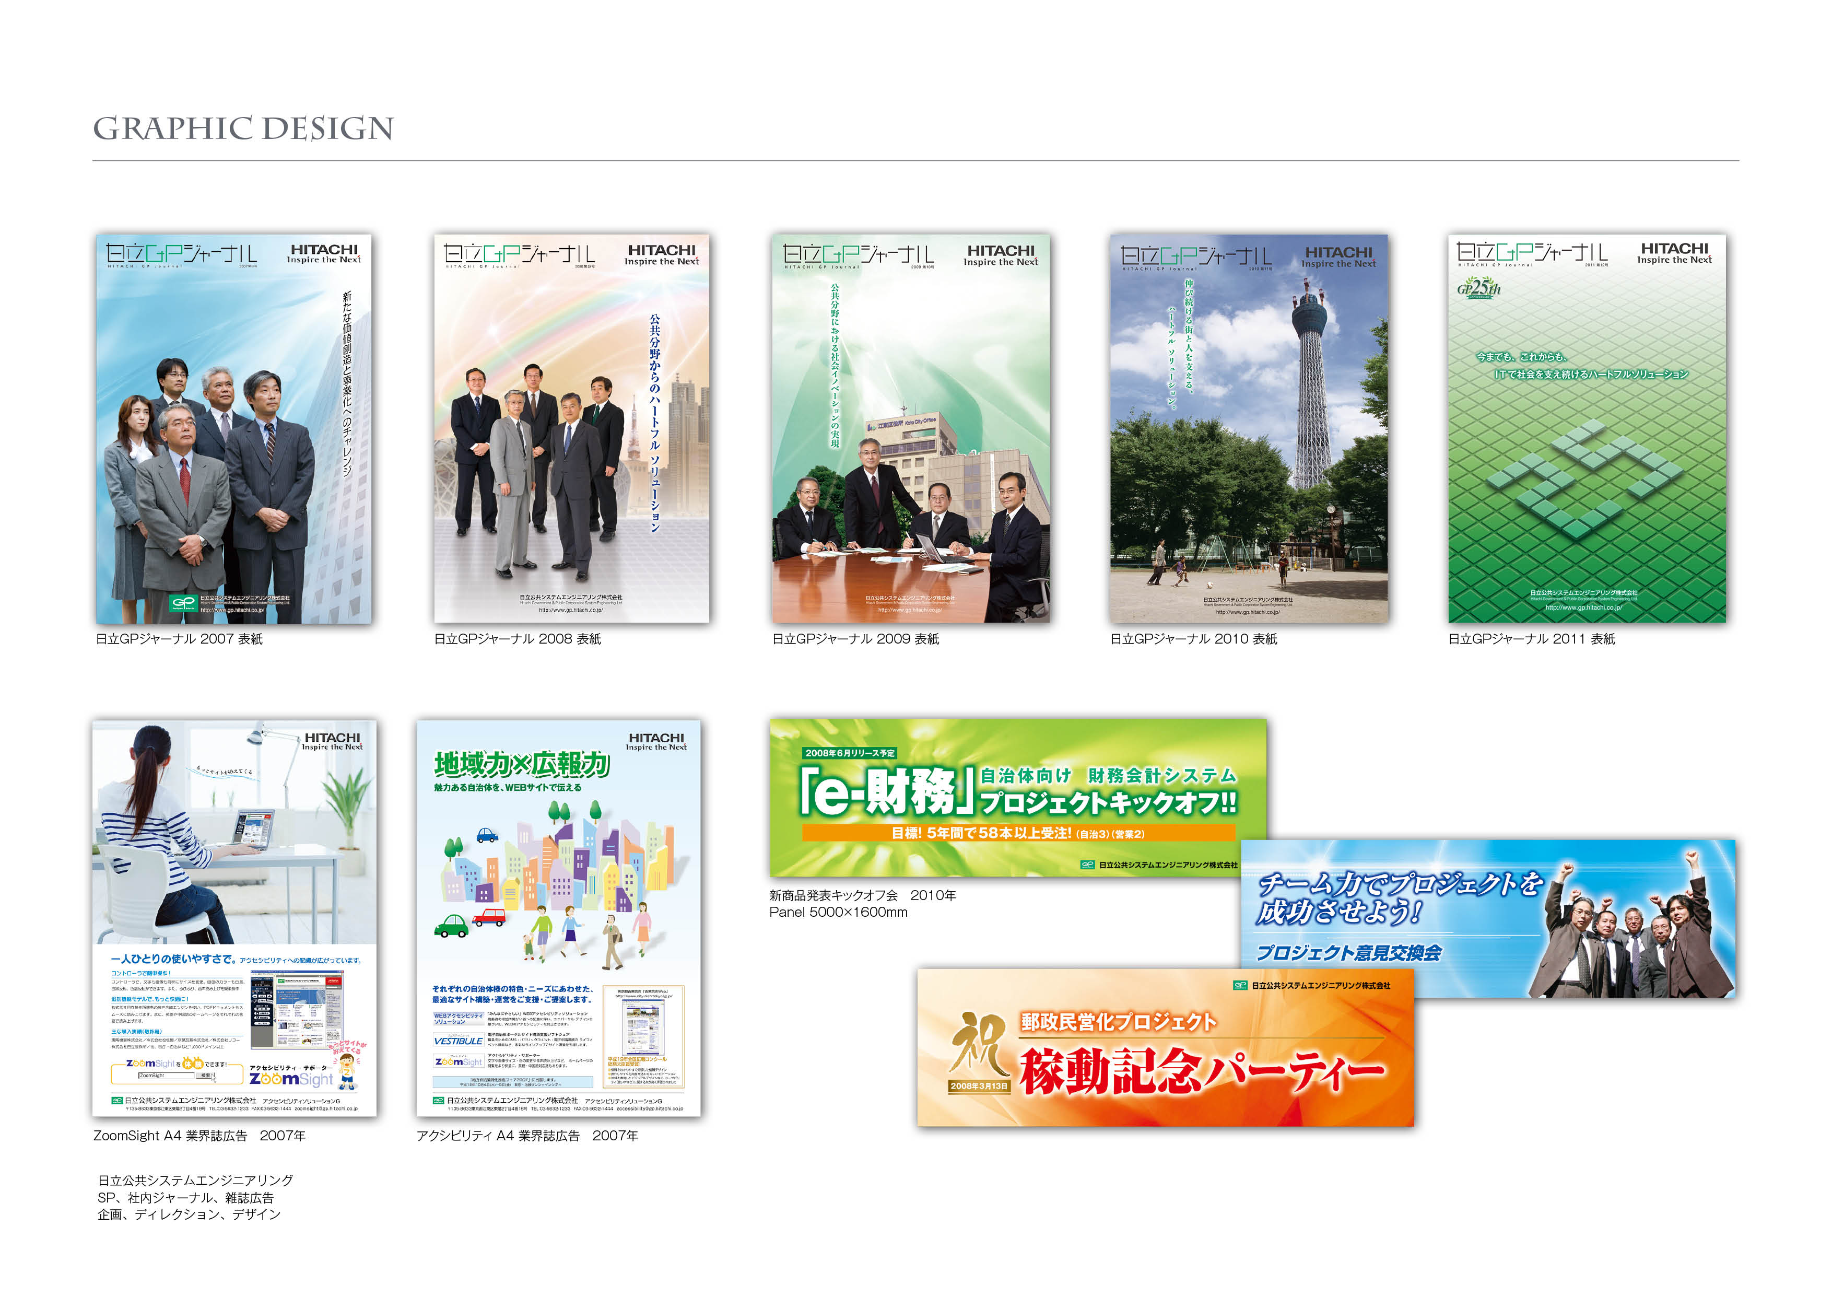Click 一人ひとりの使いやすさで。 headline
This screenshot has width=1832, height=1296.
click(173, 959)
